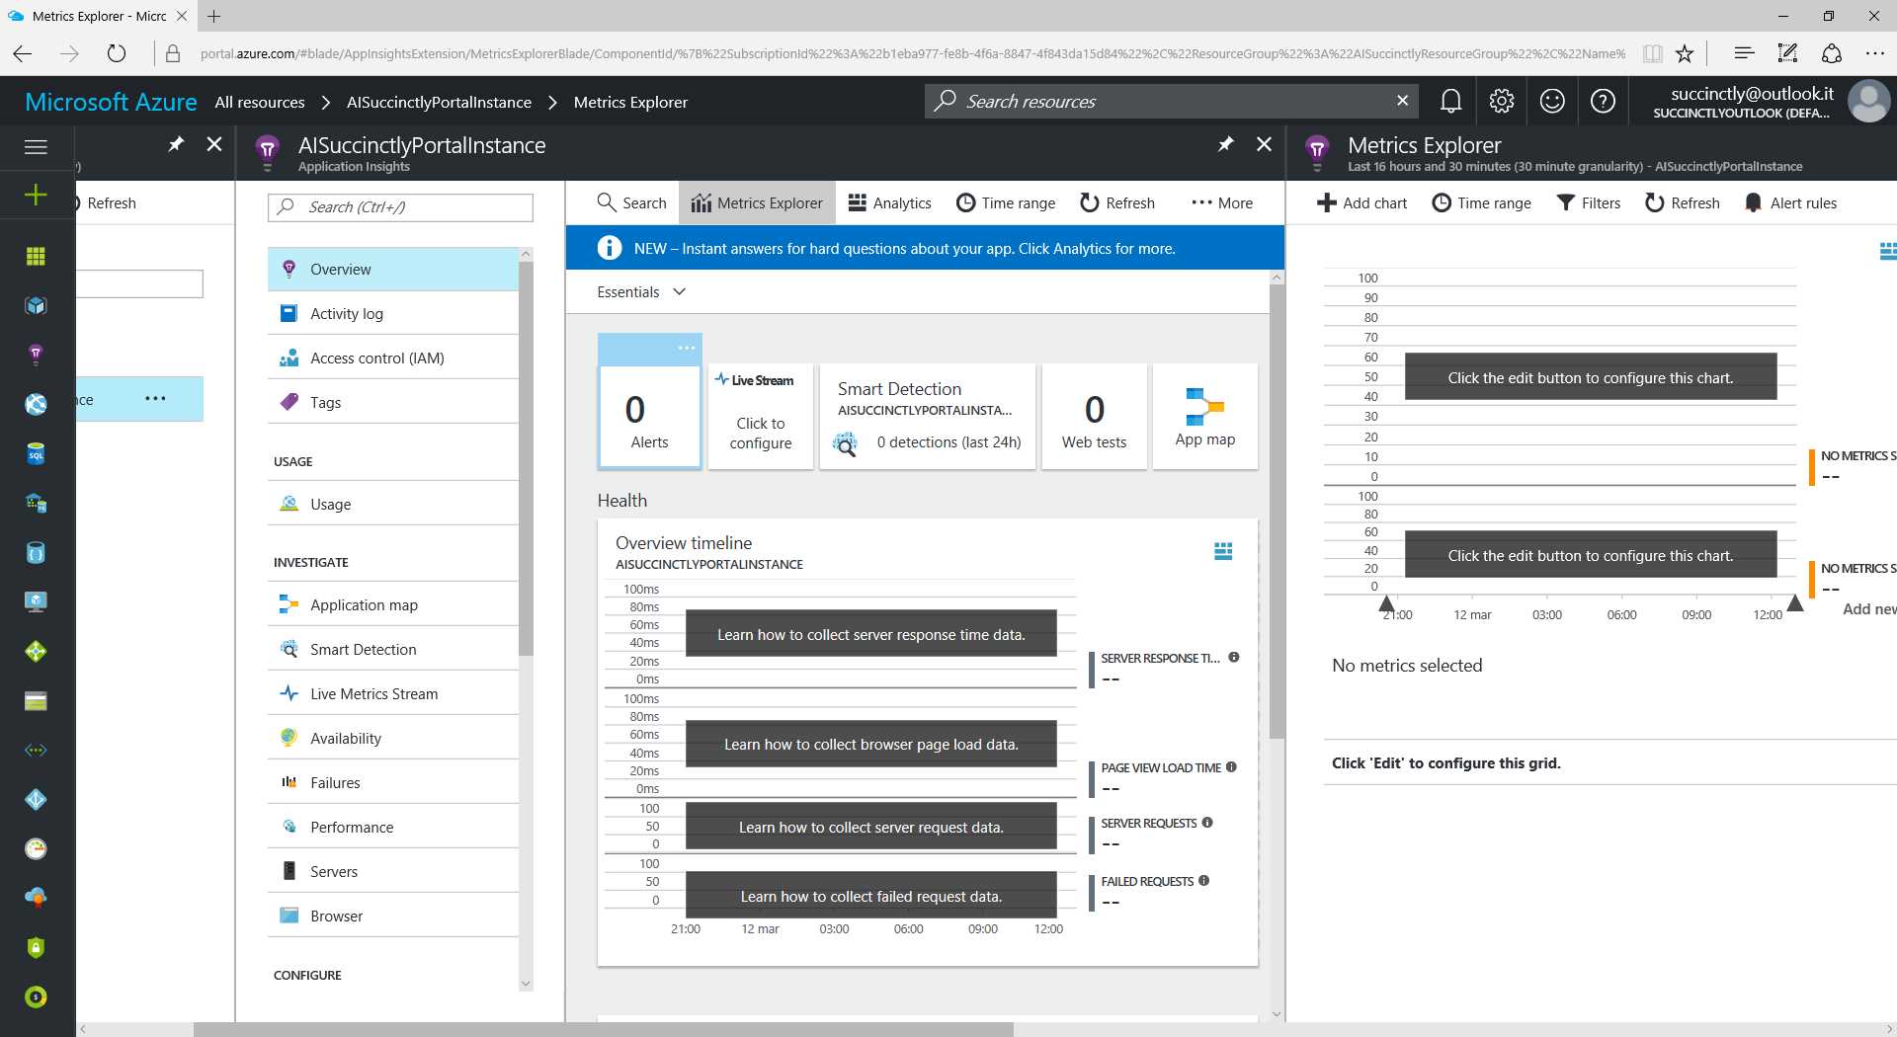Open Time range in Overview toolbar
The height and width of the screenshot is (1037, 1897).
tap(1006, 202)
